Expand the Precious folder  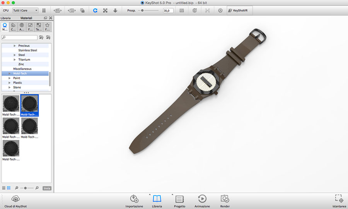point(15,46)
